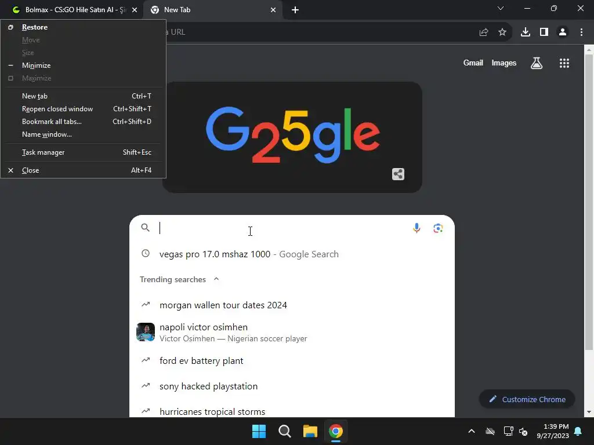Choose Close in the window menu
The image size is (594, 445).
tap(84, 170)
